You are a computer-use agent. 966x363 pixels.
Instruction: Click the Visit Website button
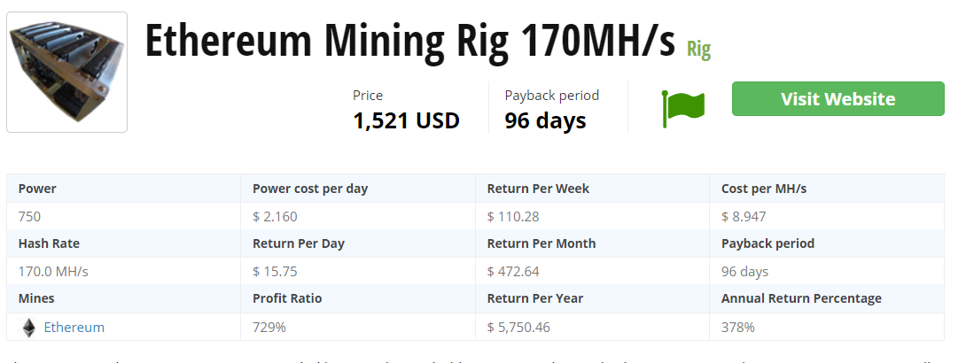click(837, 99)
